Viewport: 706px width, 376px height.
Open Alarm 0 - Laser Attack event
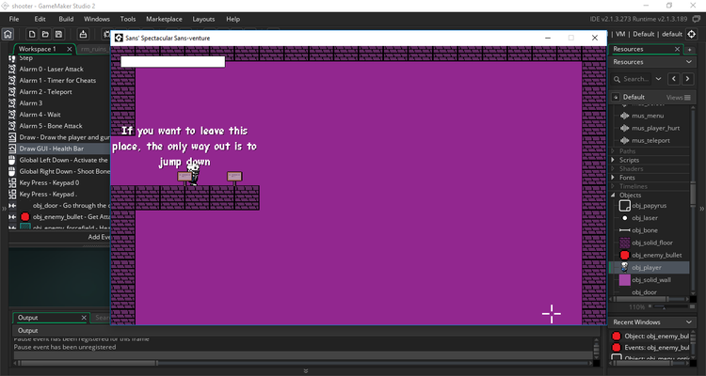pyautogui.click(x=51, y=70)
